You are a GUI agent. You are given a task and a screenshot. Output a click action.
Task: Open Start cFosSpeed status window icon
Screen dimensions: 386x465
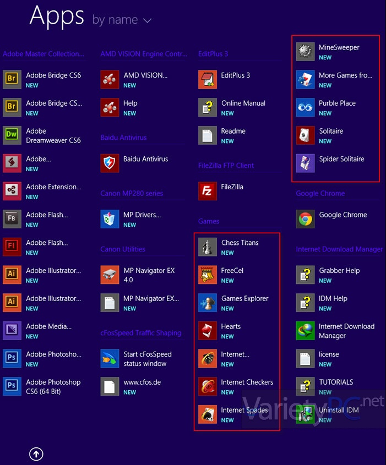(110, 358)
